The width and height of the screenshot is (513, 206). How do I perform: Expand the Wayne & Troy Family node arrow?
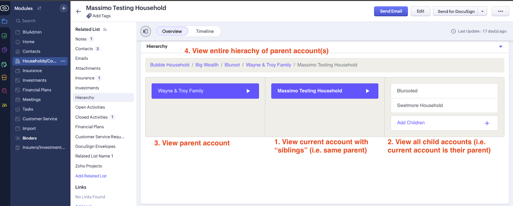click(x=248, y=91)
